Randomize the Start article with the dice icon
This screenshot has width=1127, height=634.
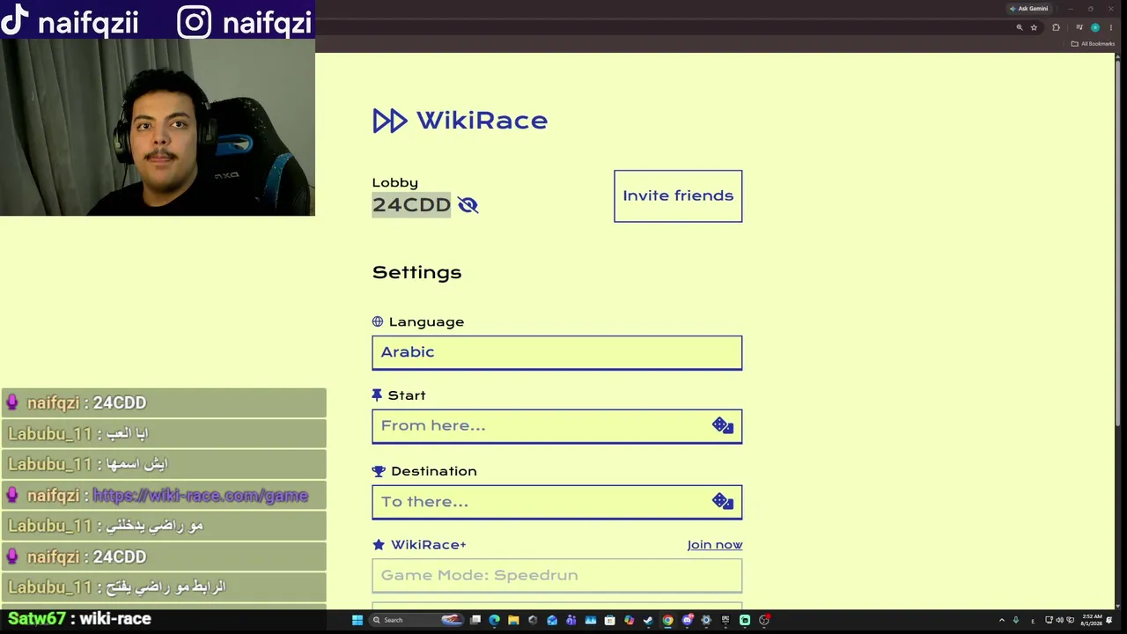(723, 426)
